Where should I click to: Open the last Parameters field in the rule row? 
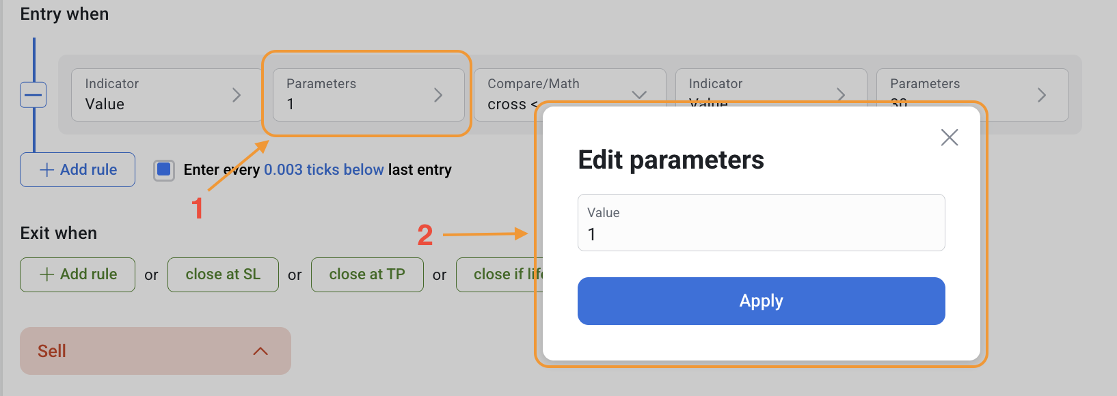tap(973, 95)
